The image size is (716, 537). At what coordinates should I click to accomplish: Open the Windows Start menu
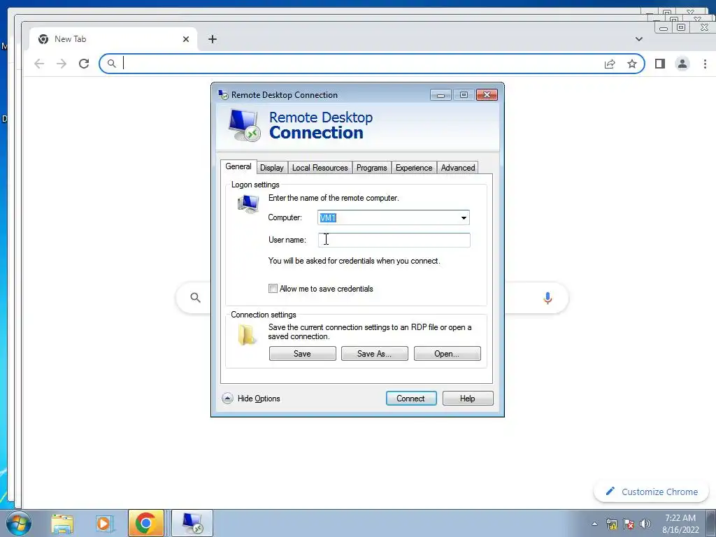pyautogui.click(x=19, y=523)
